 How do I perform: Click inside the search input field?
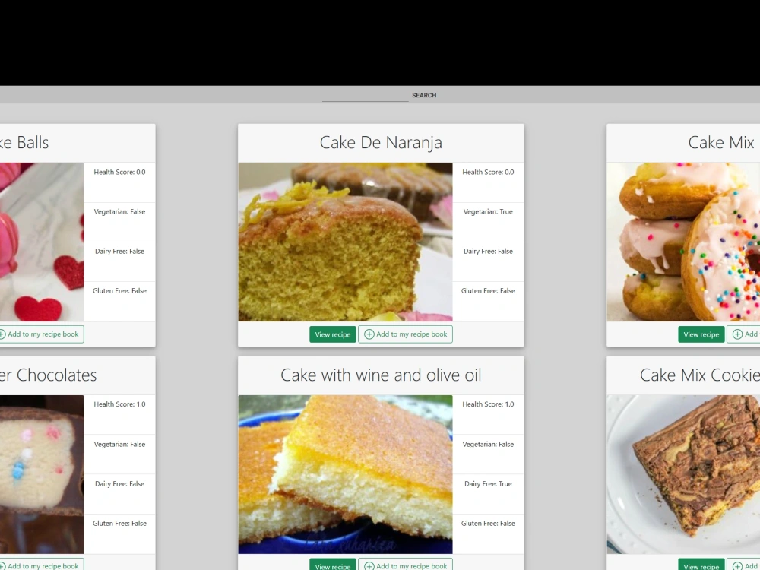coord(365,95)
